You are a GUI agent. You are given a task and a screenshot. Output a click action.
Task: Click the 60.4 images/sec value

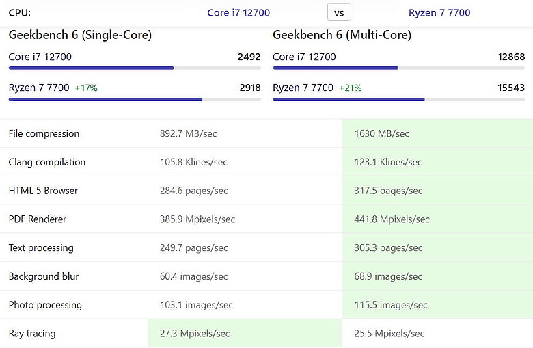point(193,277)
